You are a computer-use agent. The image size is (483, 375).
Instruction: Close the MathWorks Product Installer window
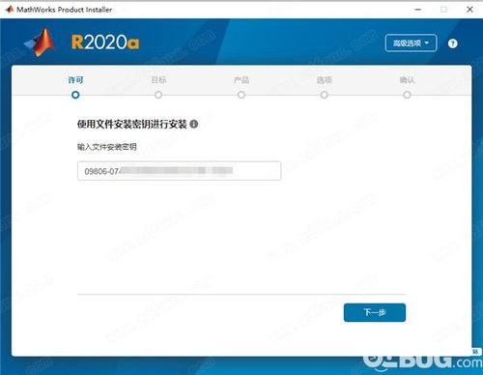469,10
